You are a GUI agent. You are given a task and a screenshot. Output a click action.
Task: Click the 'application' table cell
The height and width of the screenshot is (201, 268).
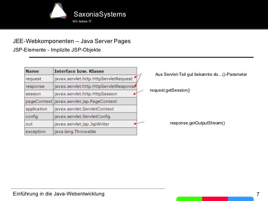[39, 109]
